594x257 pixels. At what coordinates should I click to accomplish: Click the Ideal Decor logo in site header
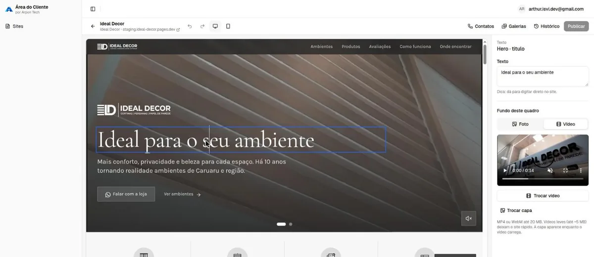click(x=117, y=46)
